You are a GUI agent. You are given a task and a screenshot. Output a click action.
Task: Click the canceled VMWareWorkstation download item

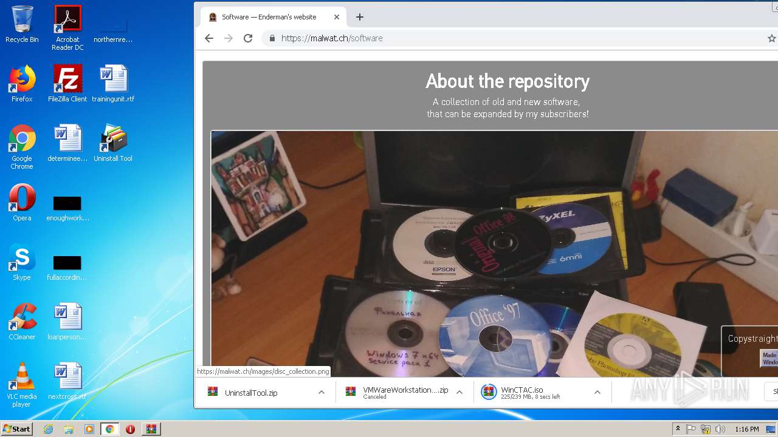397,393
